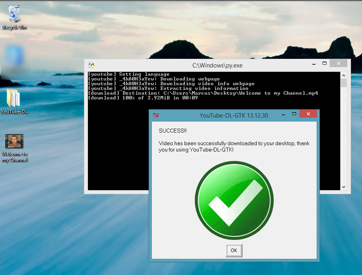Click the console scrollbar up arrow
This screenshot has height=275, width=362.
(x=343, y=75)
